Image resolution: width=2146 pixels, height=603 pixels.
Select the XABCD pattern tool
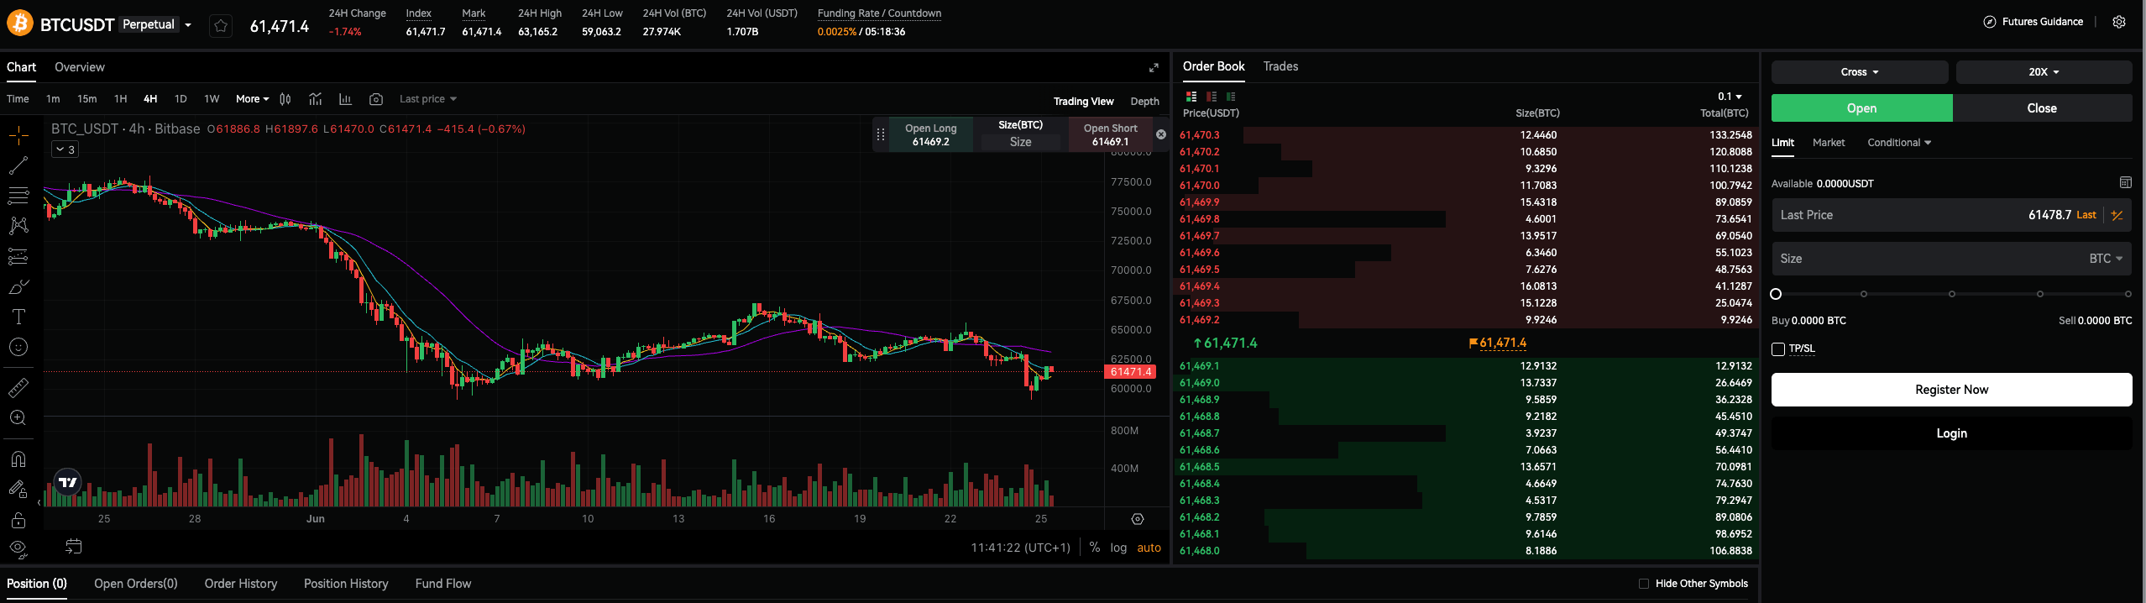pos(18,226)
